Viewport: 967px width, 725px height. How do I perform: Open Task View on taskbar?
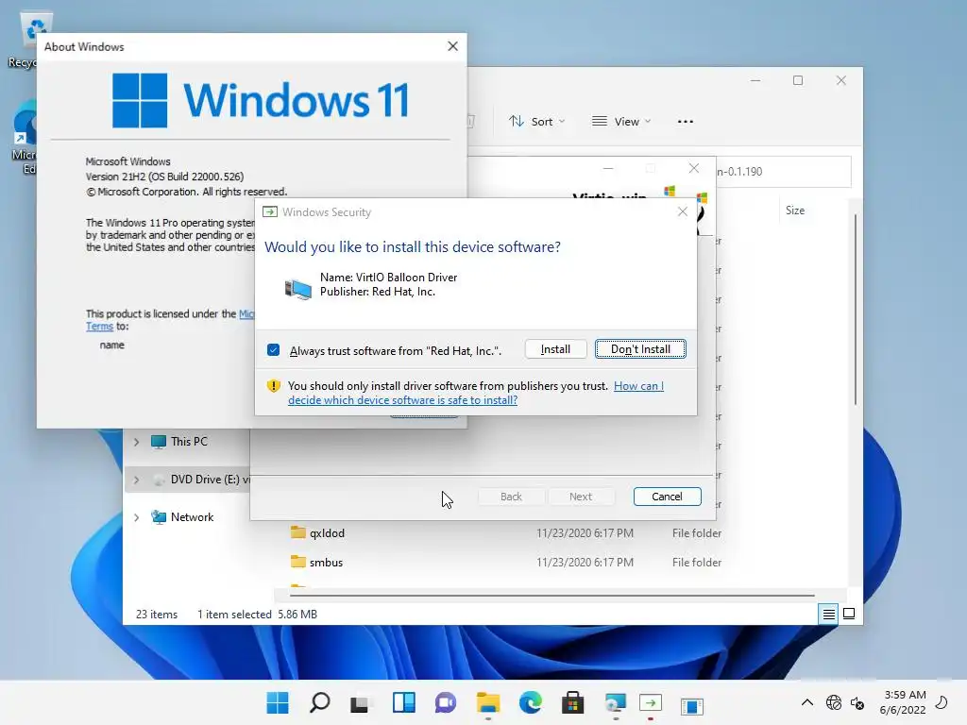[x=361, y=702]
